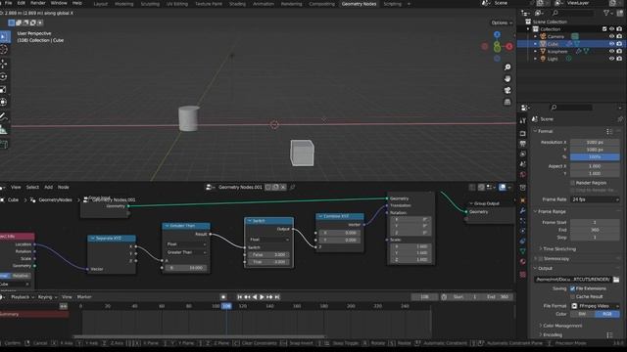Toggle visibility eye for Light in outliner

pos(611,59)
